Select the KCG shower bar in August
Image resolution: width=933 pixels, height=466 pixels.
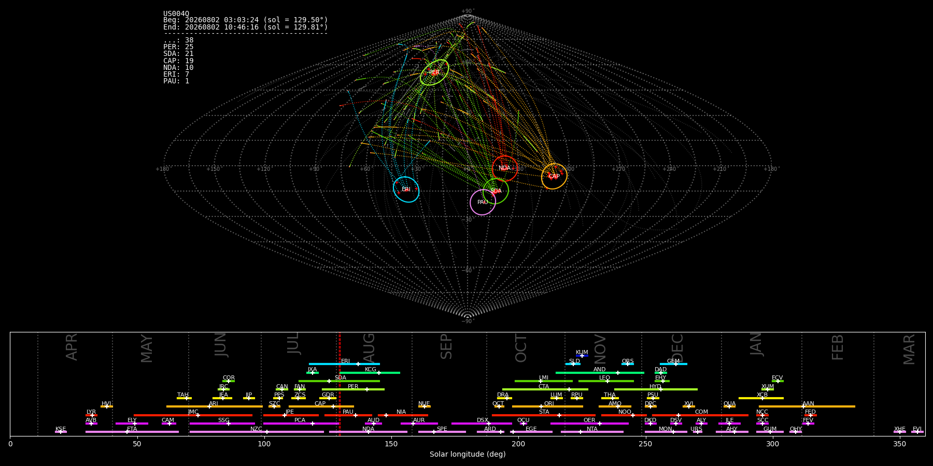(x=370, y=372)
